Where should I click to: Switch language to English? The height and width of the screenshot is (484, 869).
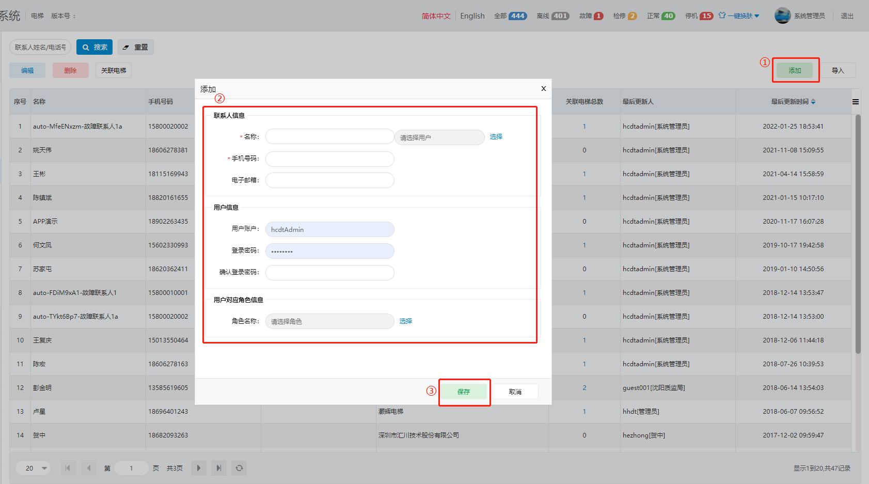pos(472,16)
